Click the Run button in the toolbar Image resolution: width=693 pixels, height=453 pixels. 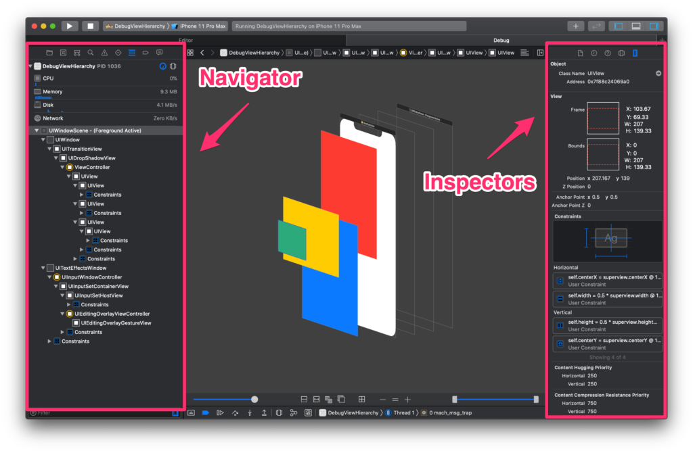coord(70,26)
